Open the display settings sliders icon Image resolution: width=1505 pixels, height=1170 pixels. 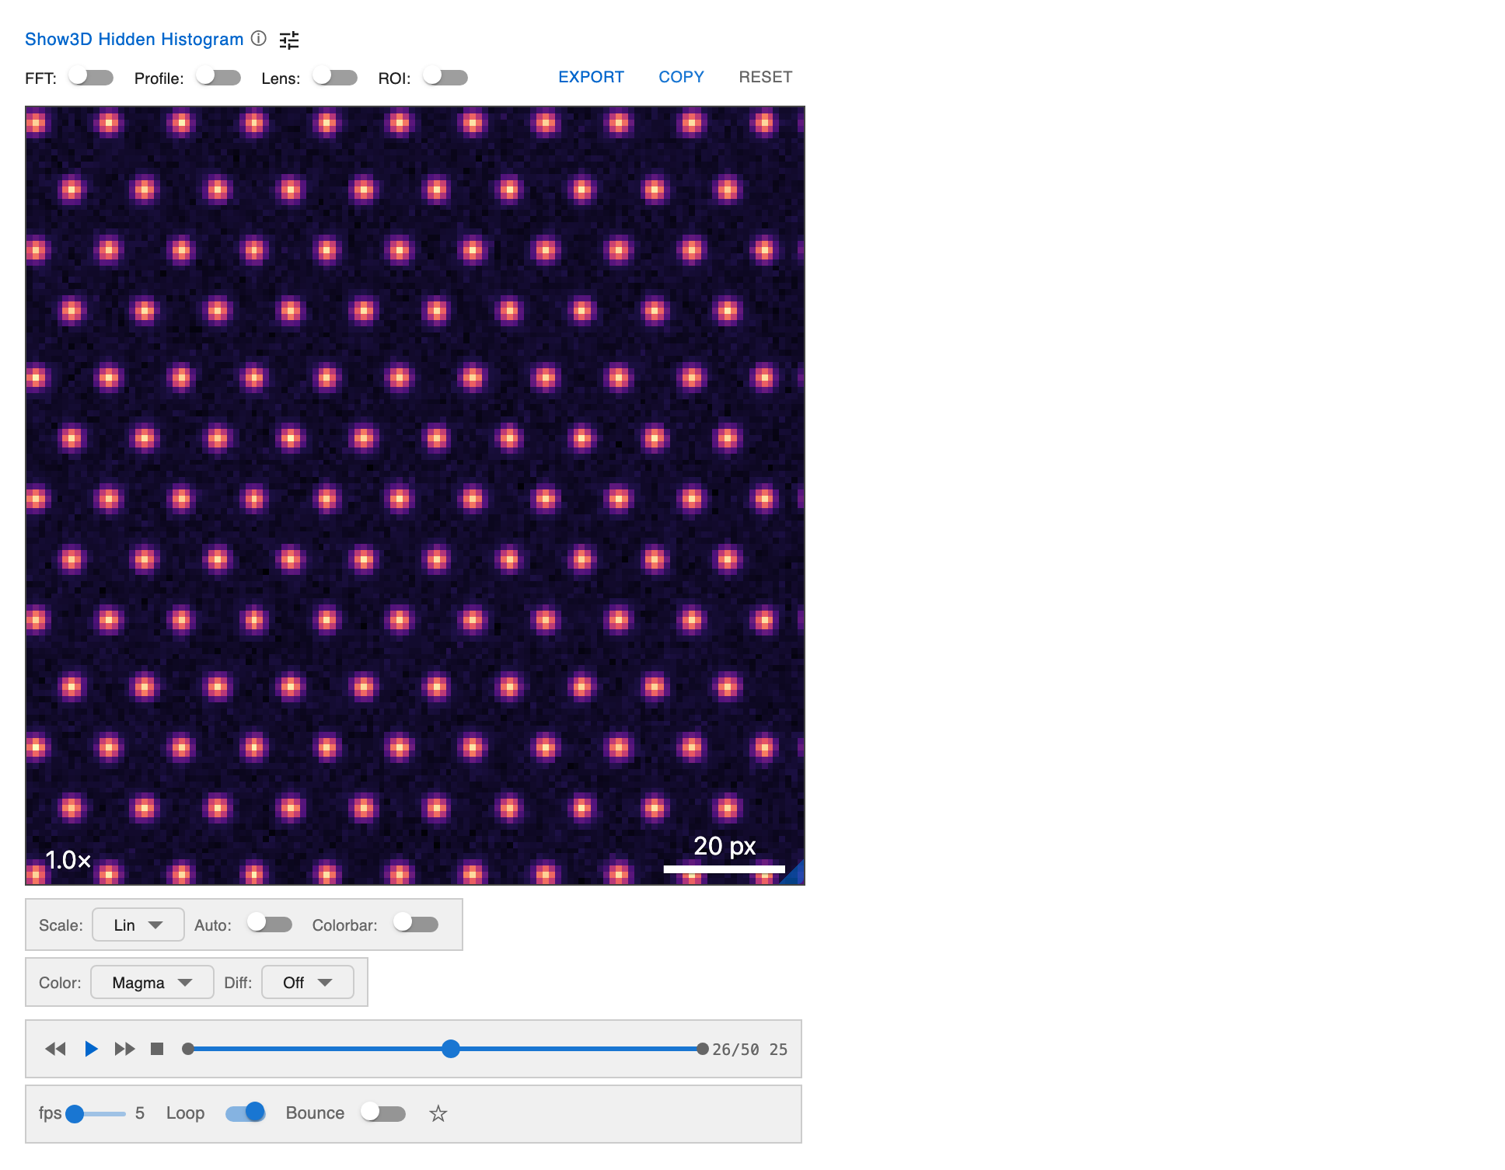[289, 39]
